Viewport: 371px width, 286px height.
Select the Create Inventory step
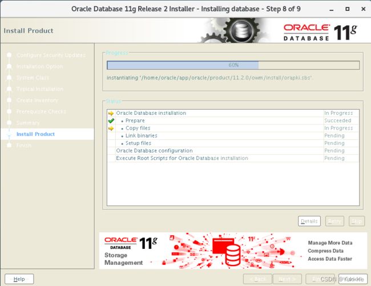tap(37, 100)
